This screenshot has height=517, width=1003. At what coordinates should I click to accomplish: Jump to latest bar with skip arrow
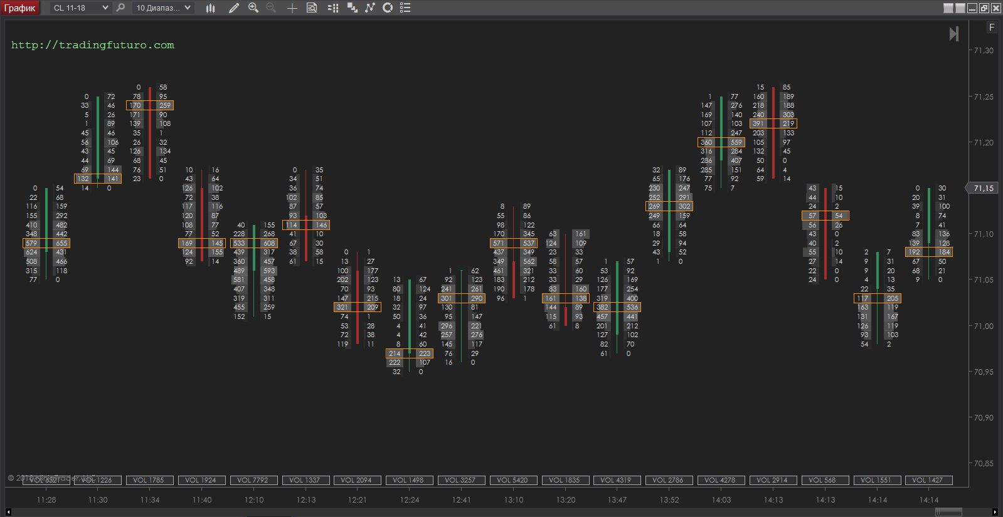tap(953, 34)
